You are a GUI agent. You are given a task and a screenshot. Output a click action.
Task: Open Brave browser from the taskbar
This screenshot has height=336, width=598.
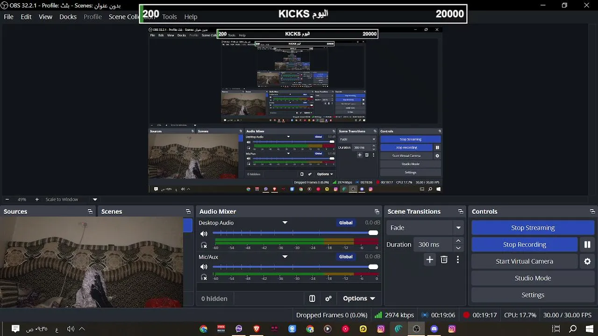tap(256, 329)
